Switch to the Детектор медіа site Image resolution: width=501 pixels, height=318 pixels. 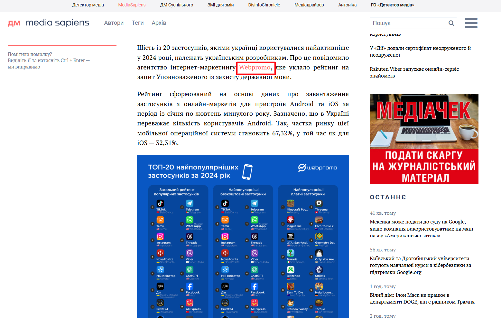[88, 5]
